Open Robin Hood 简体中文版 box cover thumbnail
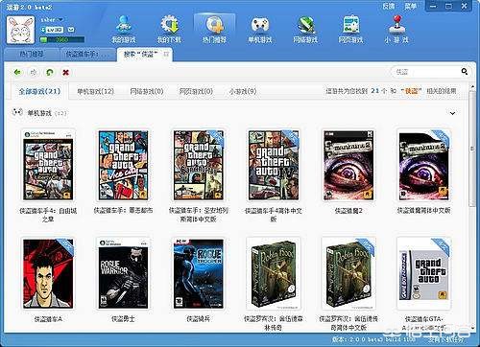 [348, 273]
